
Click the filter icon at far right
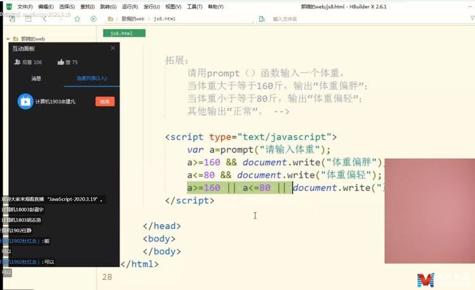pyautogui.click(x=472, y=18)
